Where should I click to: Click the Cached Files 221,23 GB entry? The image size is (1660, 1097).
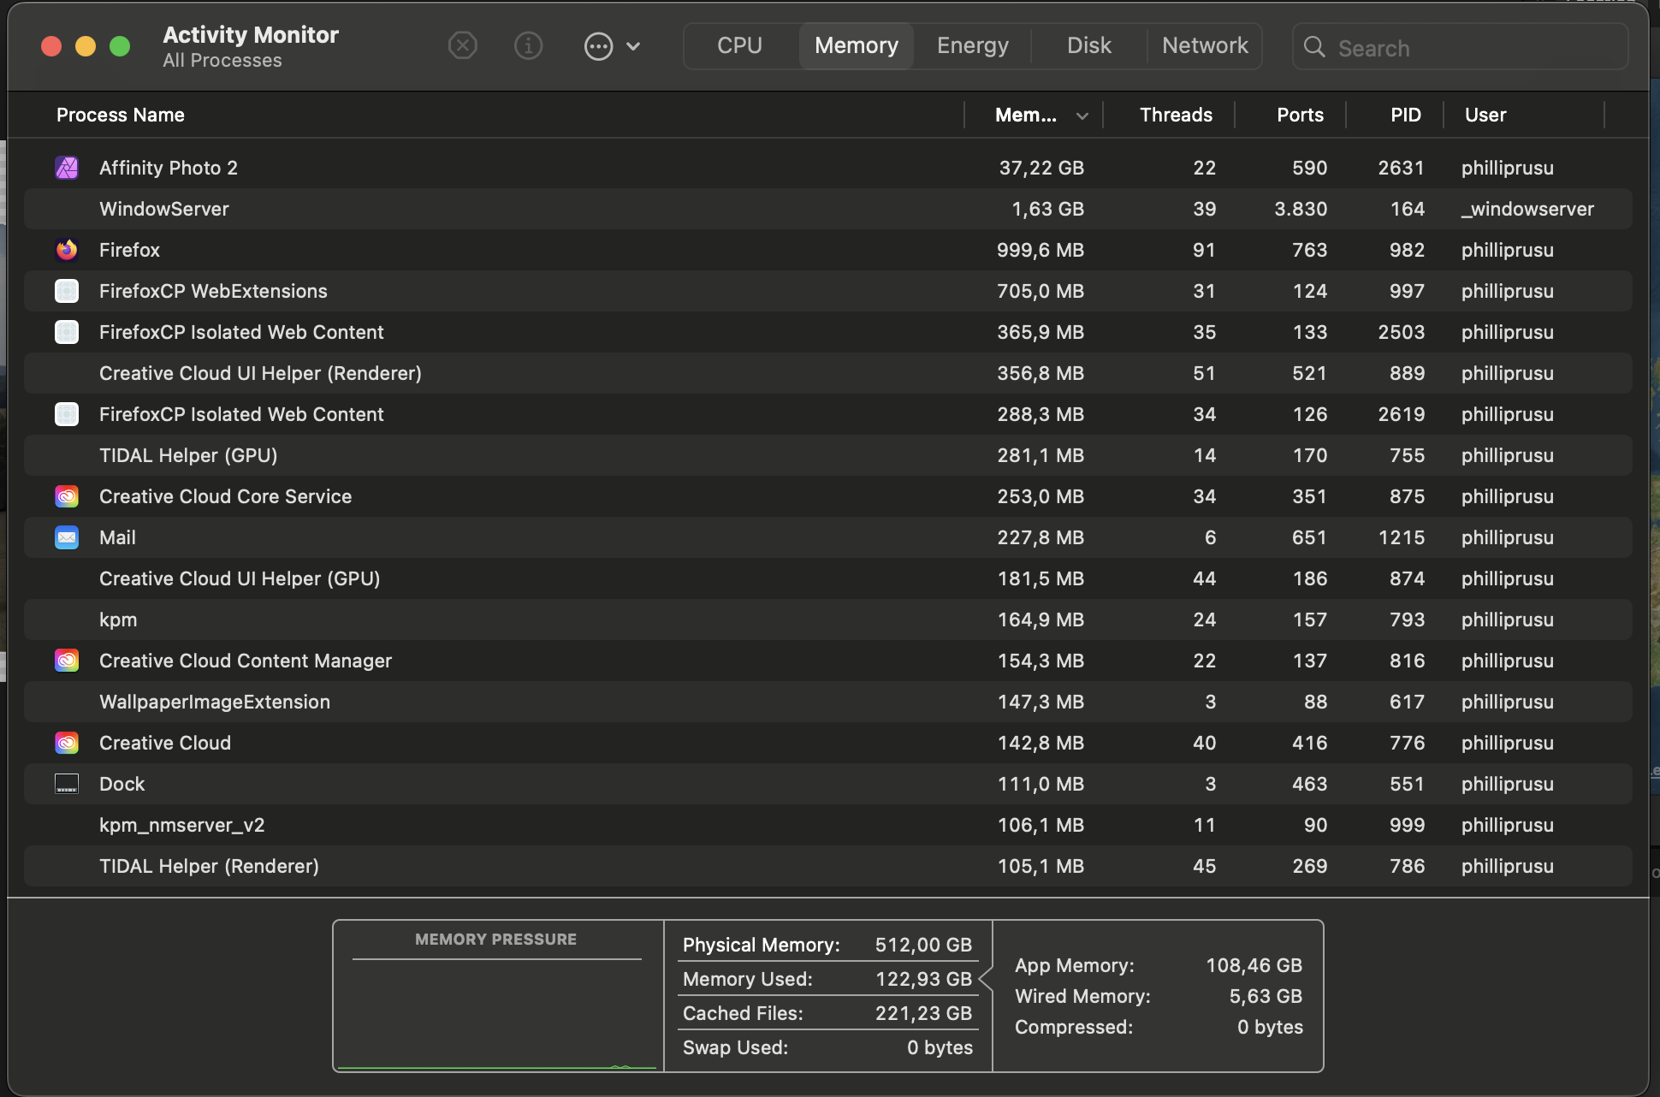[827, 1013]
